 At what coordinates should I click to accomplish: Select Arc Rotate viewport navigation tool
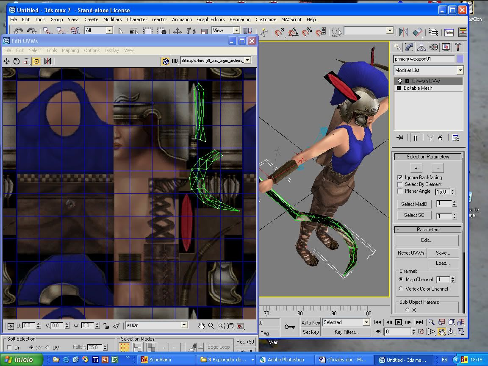coord(451,332)
